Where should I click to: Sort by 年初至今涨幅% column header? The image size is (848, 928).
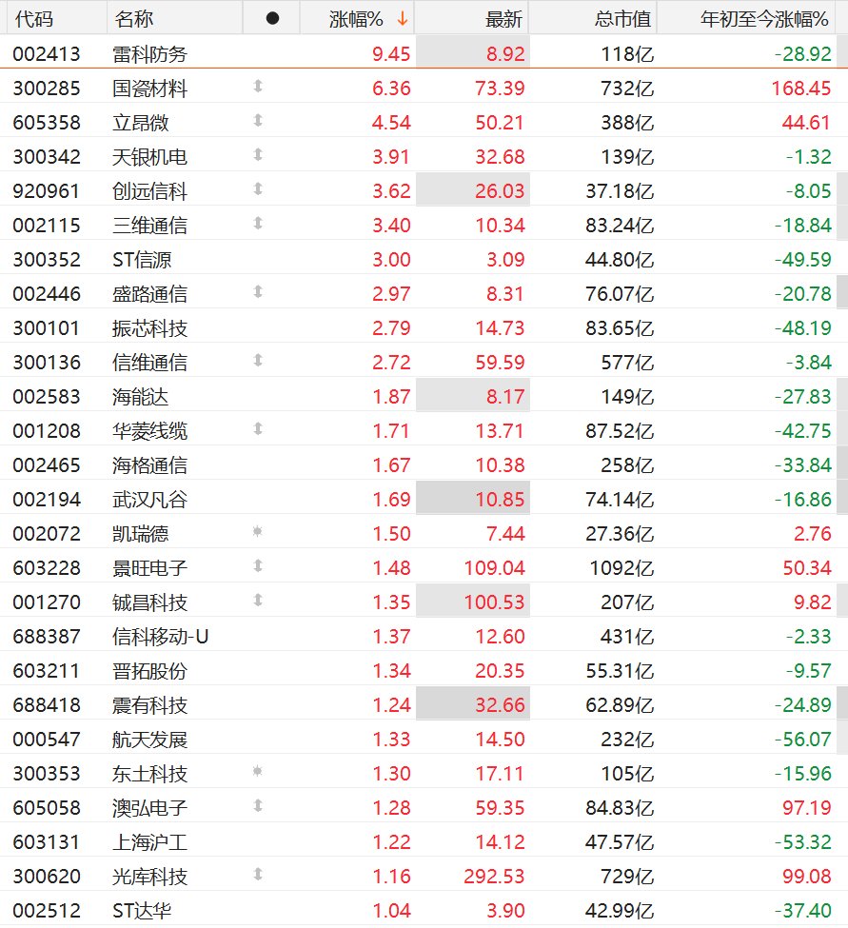764,19
